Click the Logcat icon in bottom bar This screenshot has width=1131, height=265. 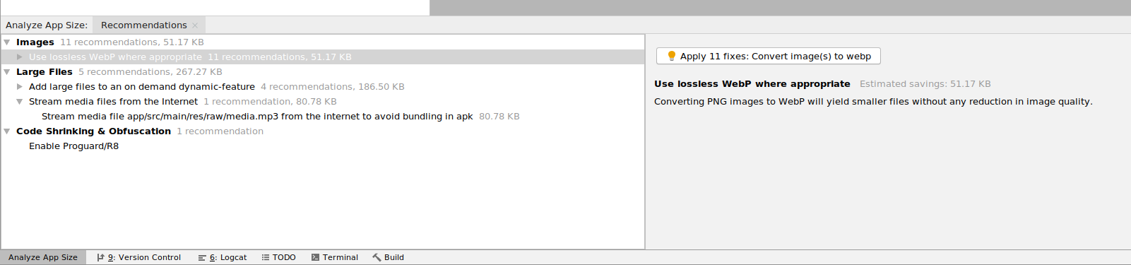(x=202, y=257)
